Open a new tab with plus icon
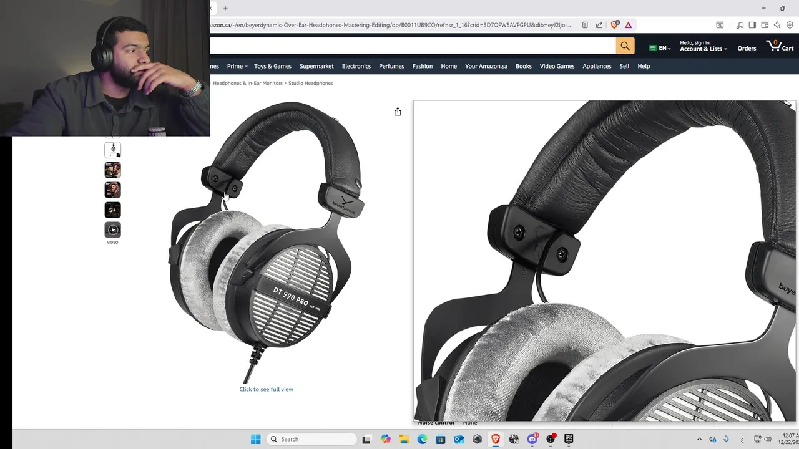The height and width of the screenshot is (449, 799). click(225, 8)
